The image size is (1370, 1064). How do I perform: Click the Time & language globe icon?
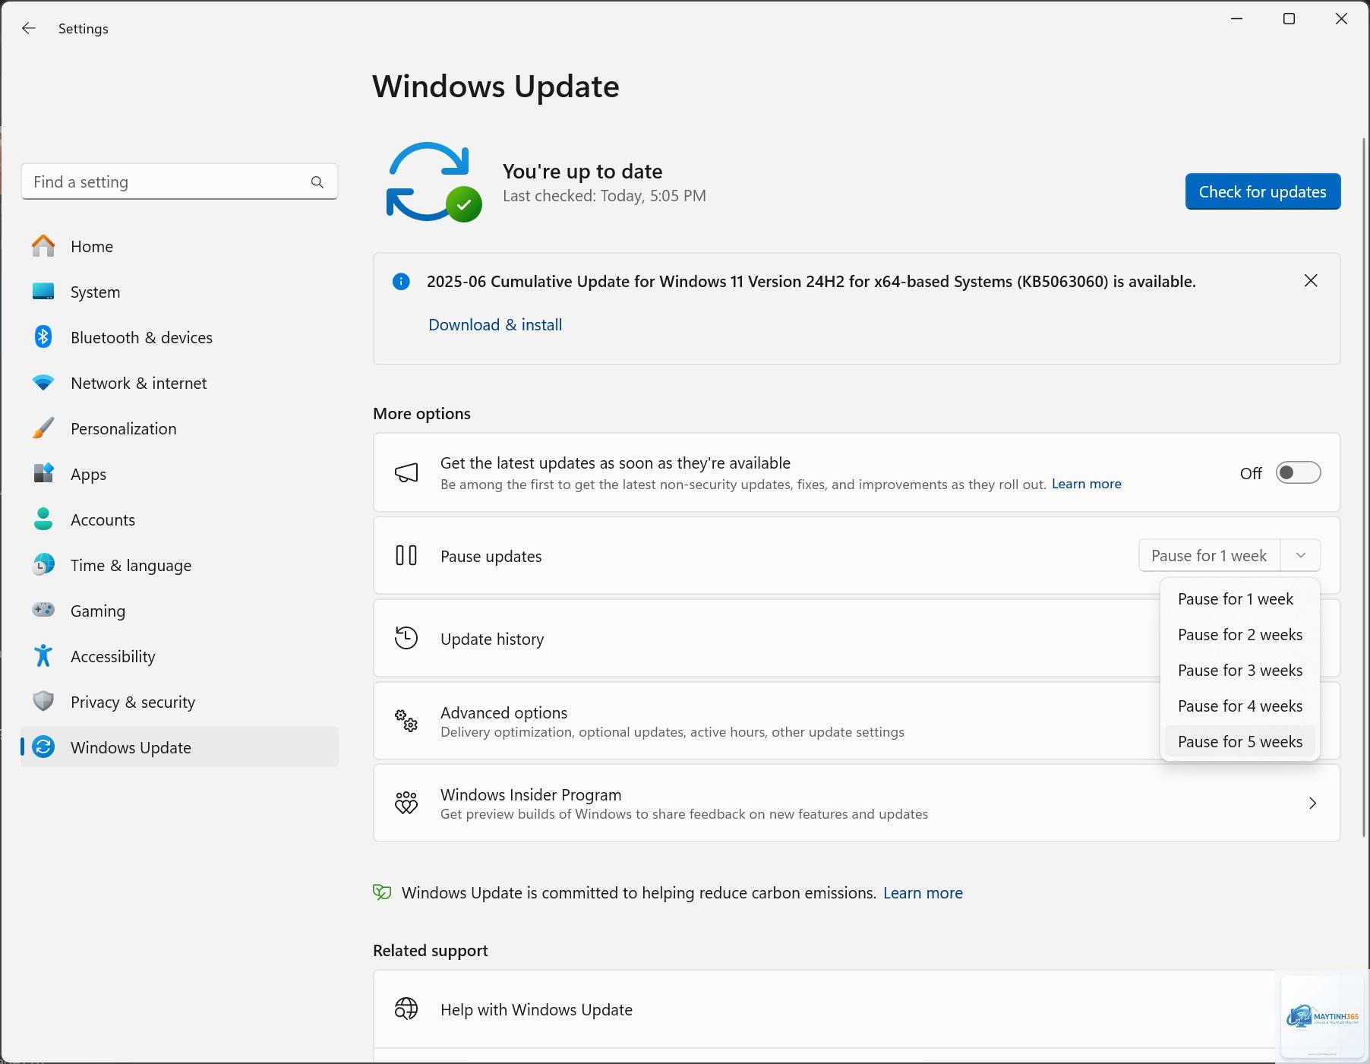[43, 565]
